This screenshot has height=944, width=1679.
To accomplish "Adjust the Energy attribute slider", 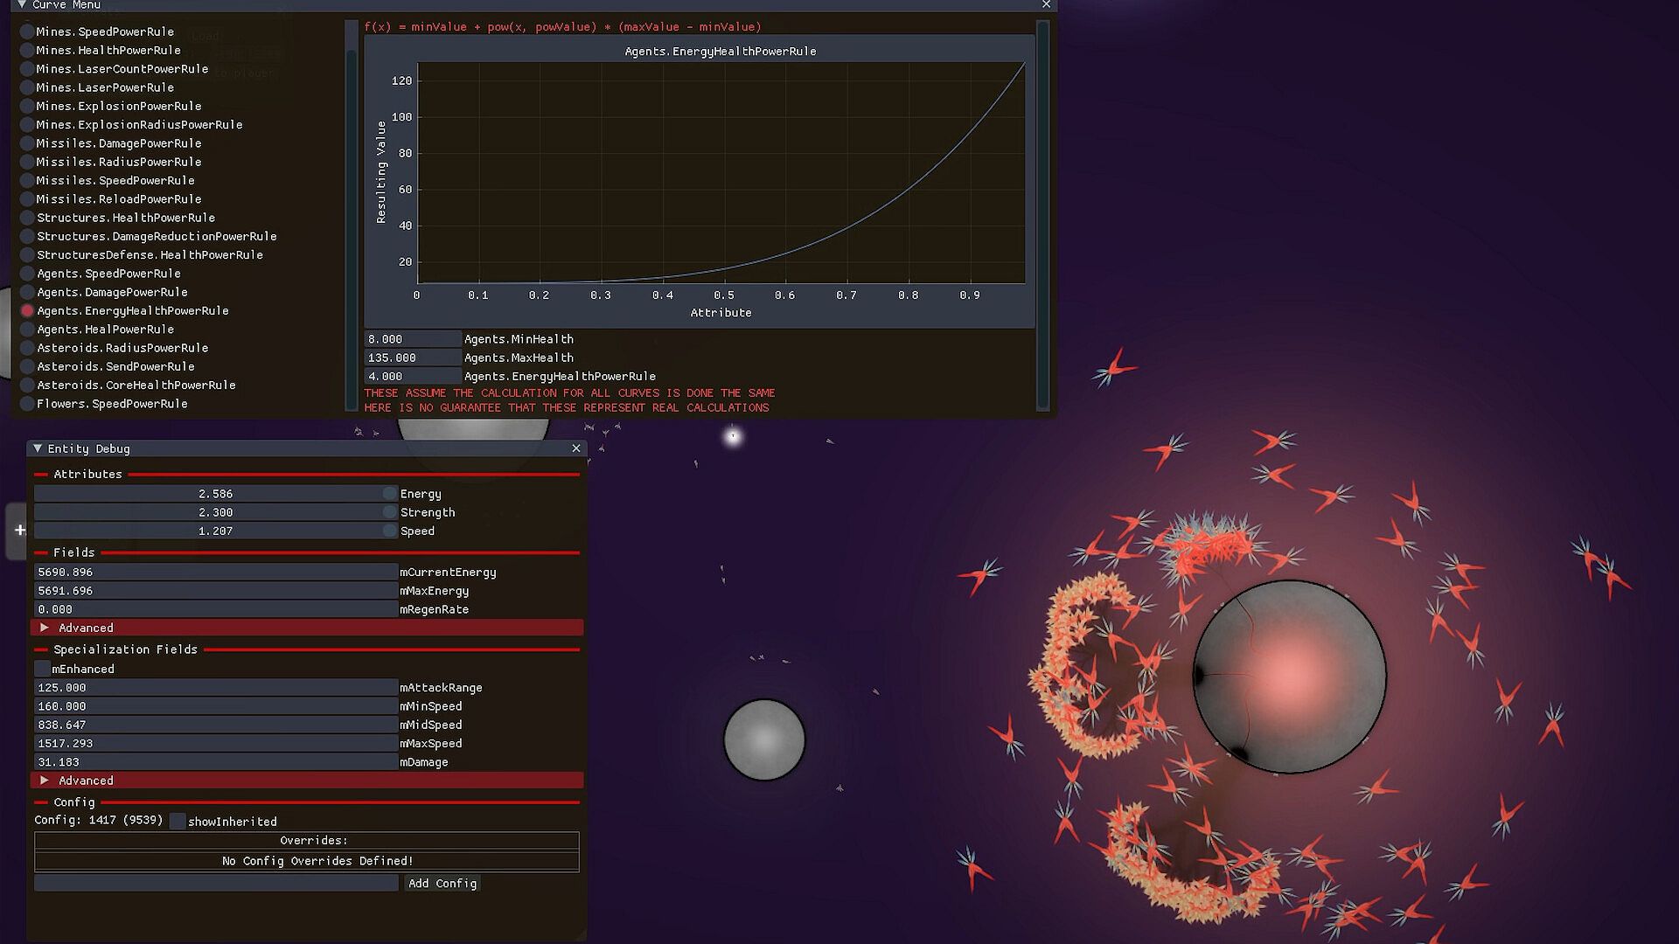I will 216,494.
